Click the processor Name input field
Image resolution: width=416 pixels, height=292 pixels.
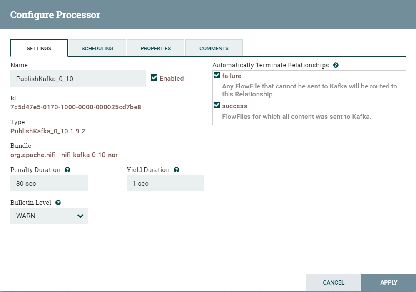78,79
